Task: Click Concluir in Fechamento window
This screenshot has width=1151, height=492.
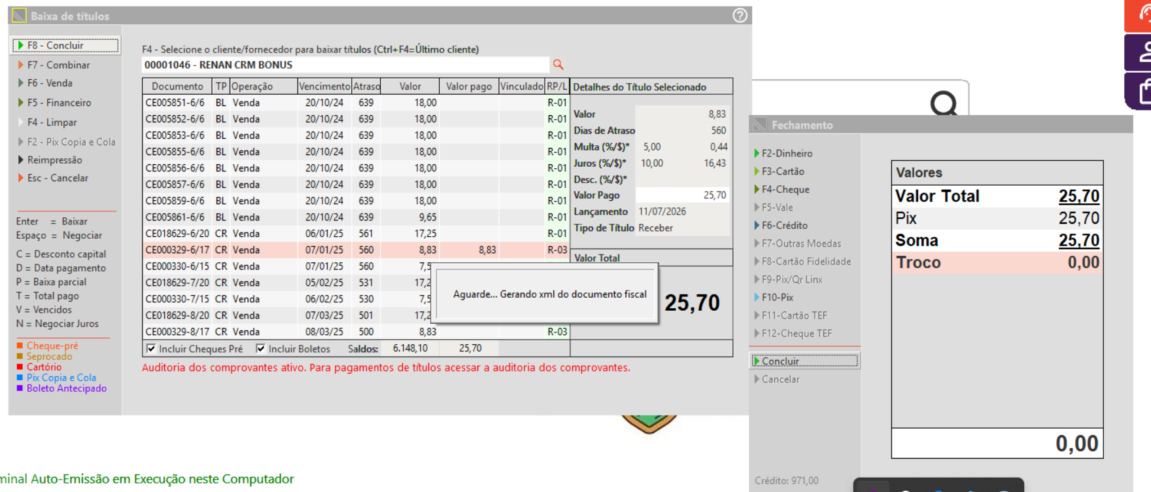Action: pos(804,360)
